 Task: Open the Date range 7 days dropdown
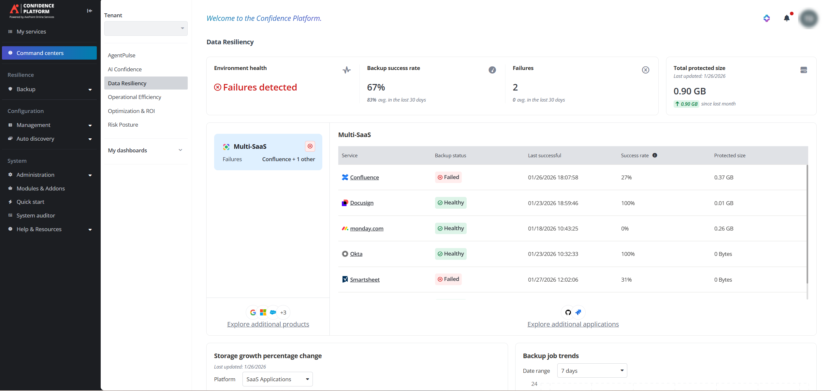coord(592,371)
